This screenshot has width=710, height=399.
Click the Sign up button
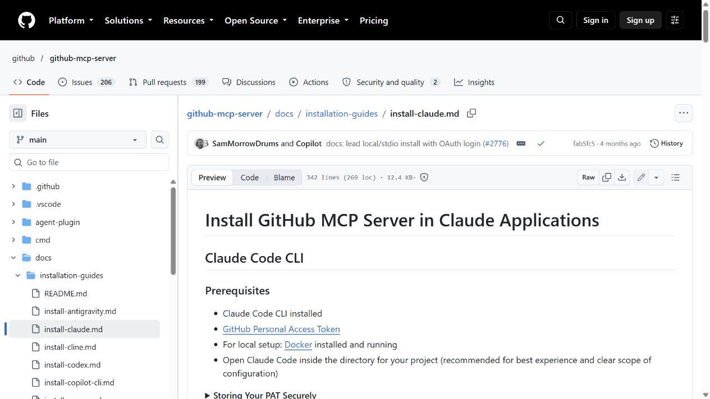(x=640, y=20)
